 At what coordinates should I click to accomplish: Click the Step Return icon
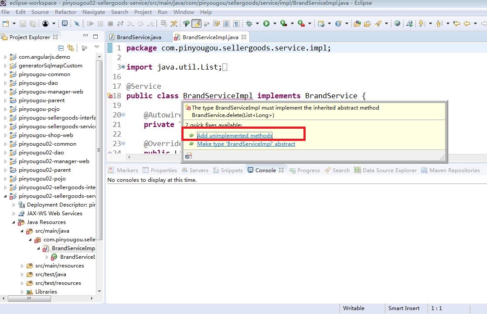(x=151, y=24)
